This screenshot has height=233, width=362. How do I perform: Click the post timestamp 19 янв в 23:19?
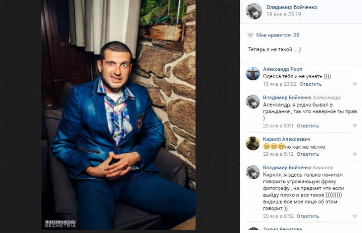(x=284, y=14)
